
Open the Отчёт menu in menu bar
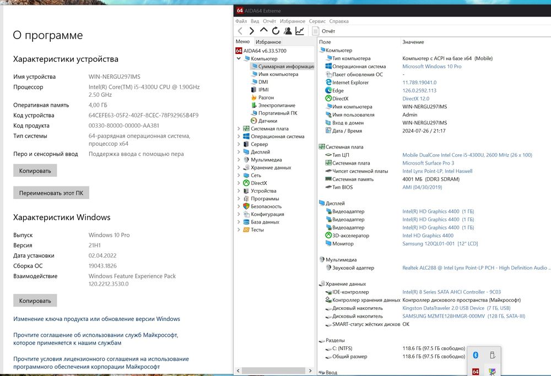[269, 21]
